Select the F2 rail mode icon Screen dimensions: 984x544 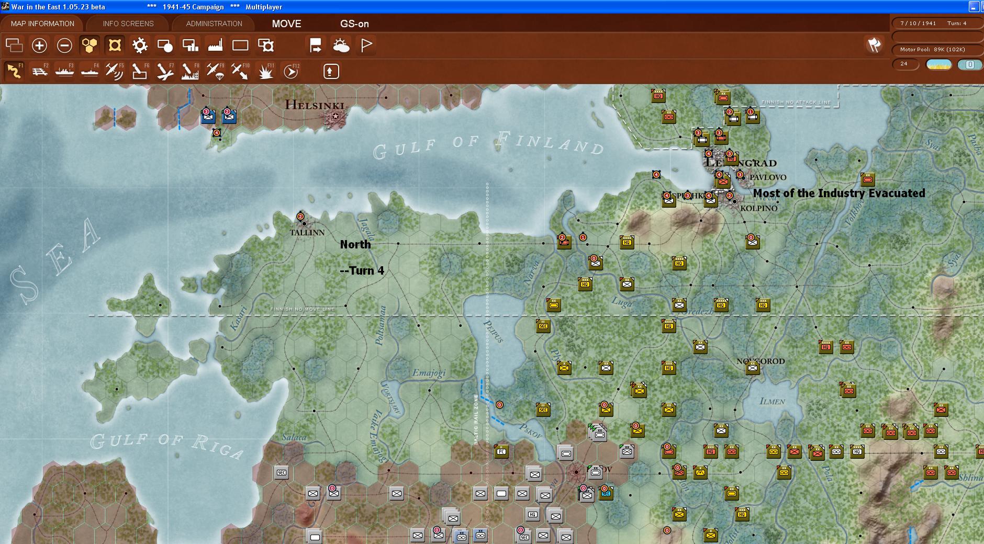pos(39,71)
